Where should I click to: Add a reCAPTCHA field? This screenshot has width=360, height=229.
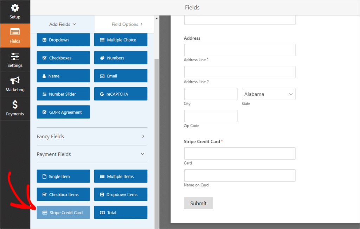[121, 94]
